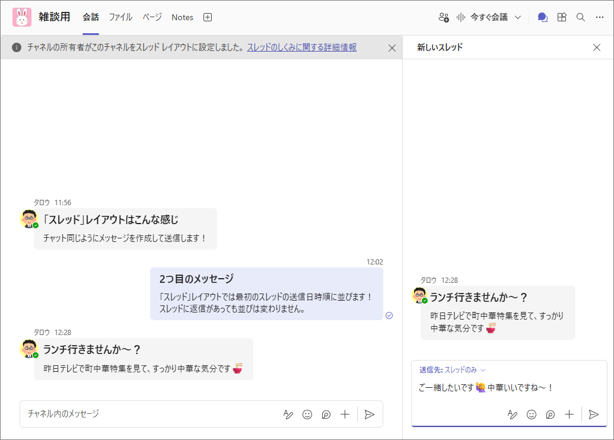Click the format pen icon in thread reply box
Image resolution: width=614 pixels, height=440 pixels.
tap(513, 415)
